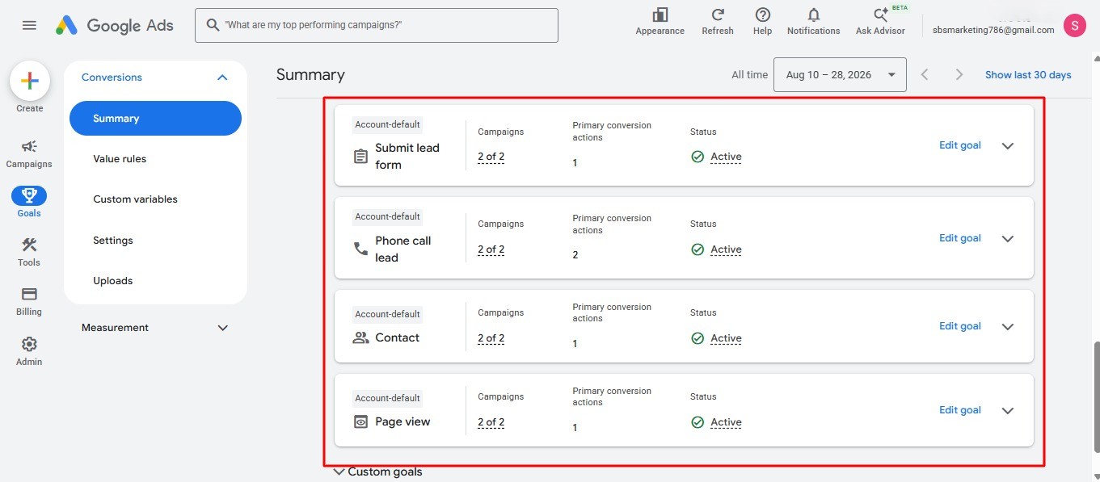Click the Google Ads logo

click(x=115, y=25)
